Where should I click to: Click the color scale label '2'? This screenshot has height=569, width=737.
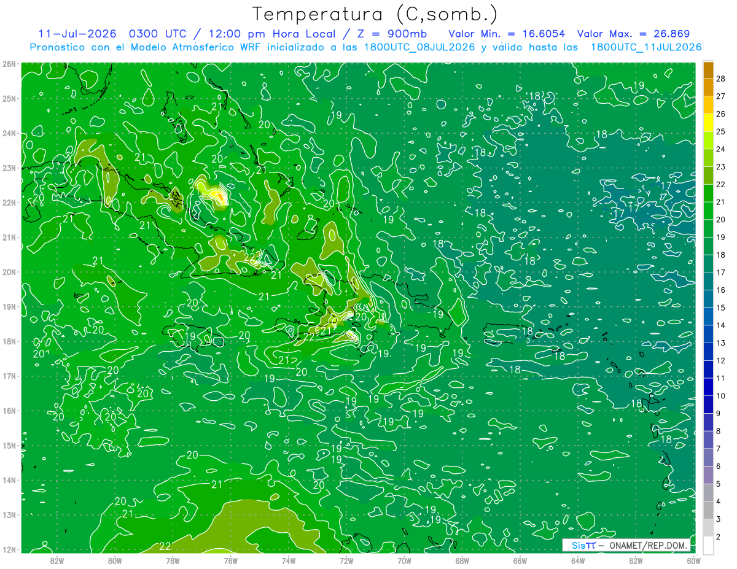[719, 537]
